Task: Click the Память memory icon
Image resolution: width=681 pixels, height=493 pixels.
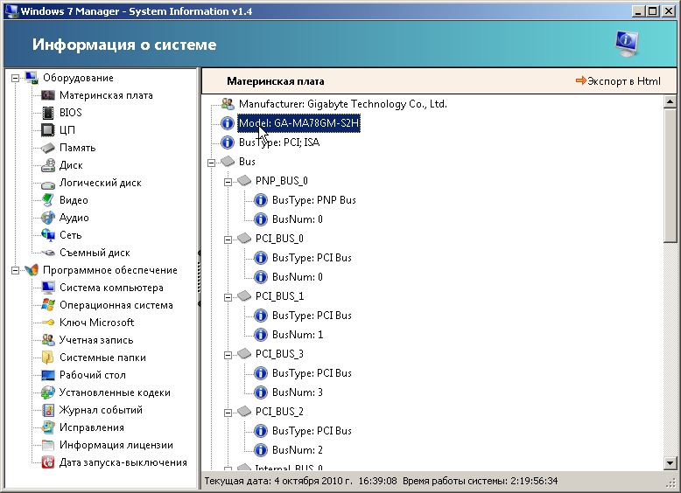Action: [x=48, y=148]
